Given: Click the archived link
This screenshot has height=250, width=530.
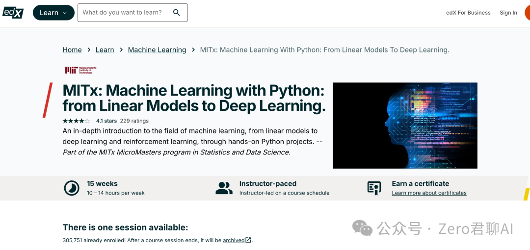Looking at the screenshot, I should [x=234, y=240].
